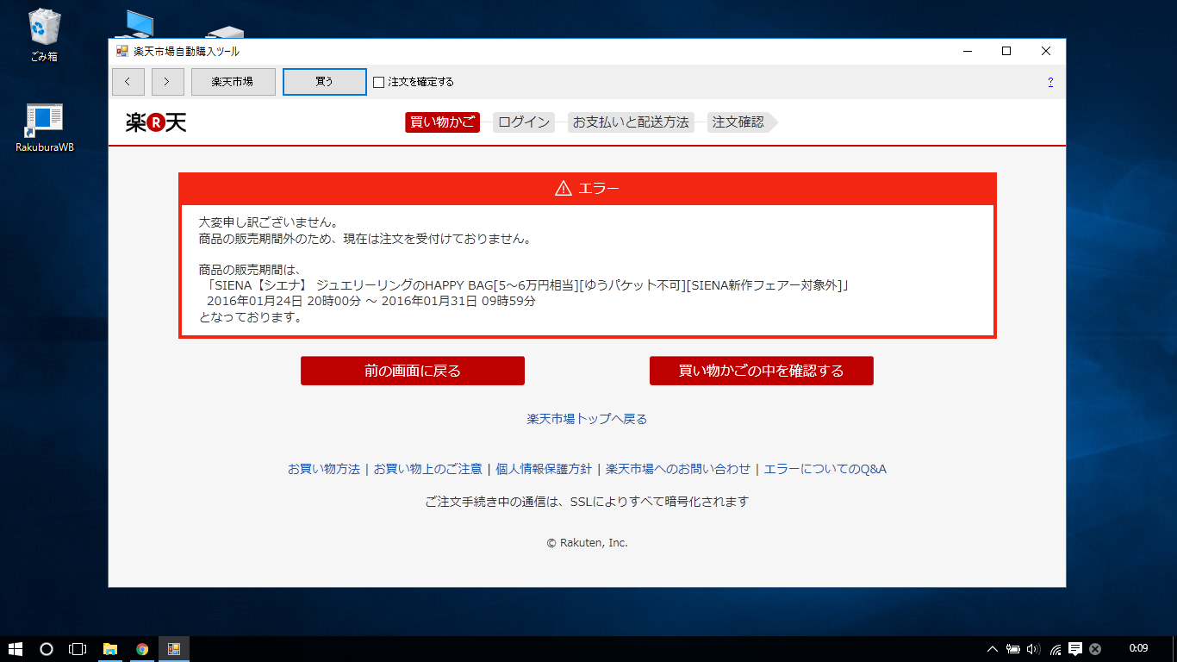Show hidden tray icons chevron

pos(993,649)
